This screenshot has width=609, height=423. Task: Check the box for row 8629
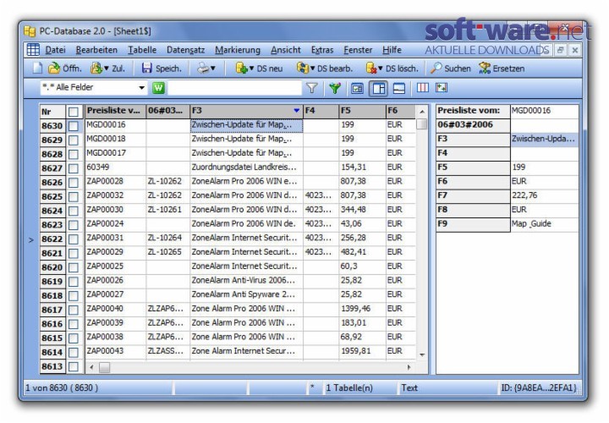(73, 140)
